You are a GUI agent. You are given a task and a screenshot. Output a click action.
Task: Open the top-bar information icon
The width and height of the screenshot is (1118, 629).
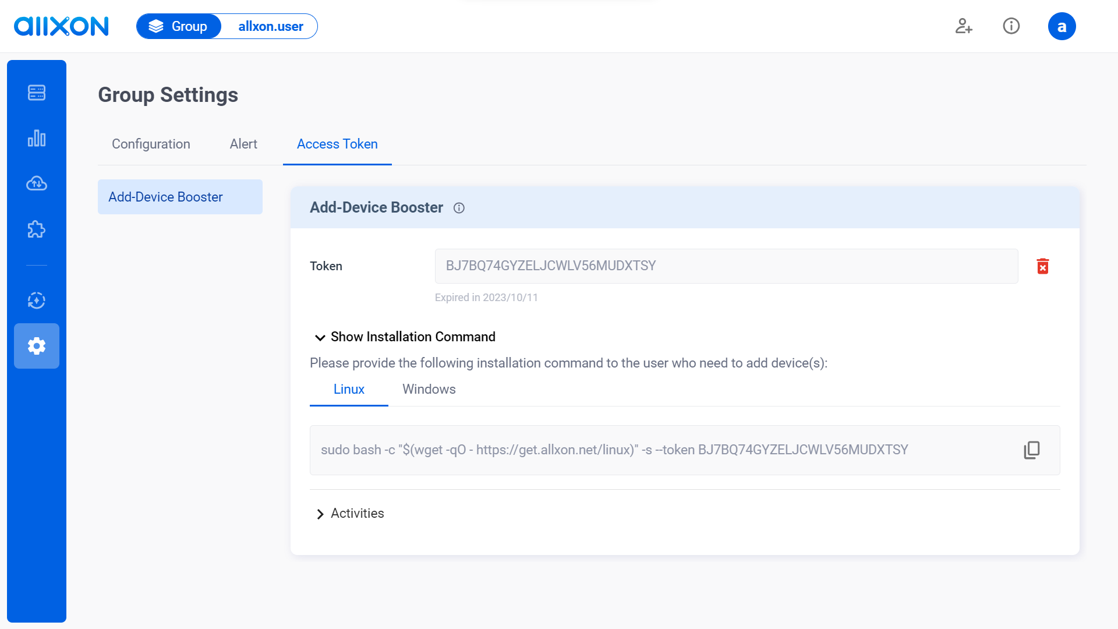point(1011,26)
